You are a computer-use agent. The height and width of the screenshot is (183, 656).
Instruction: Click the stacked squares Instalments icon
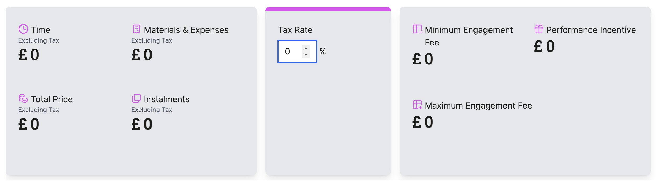(x=136, y=99)
